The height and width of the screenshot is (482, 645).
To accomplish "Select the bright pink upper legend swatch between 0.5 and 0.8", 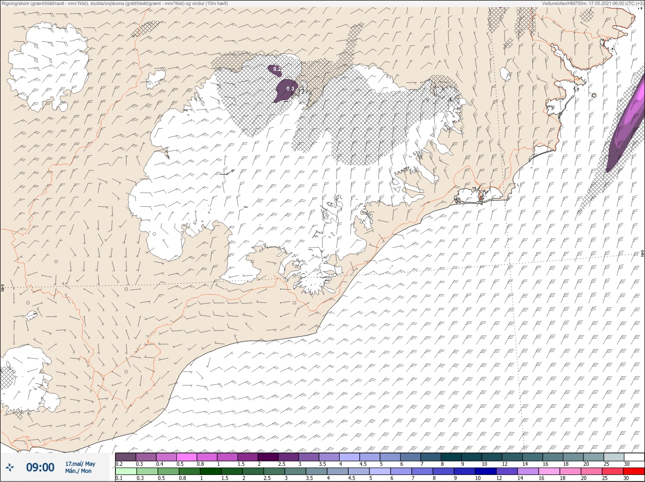I will (x=186, y=457).
